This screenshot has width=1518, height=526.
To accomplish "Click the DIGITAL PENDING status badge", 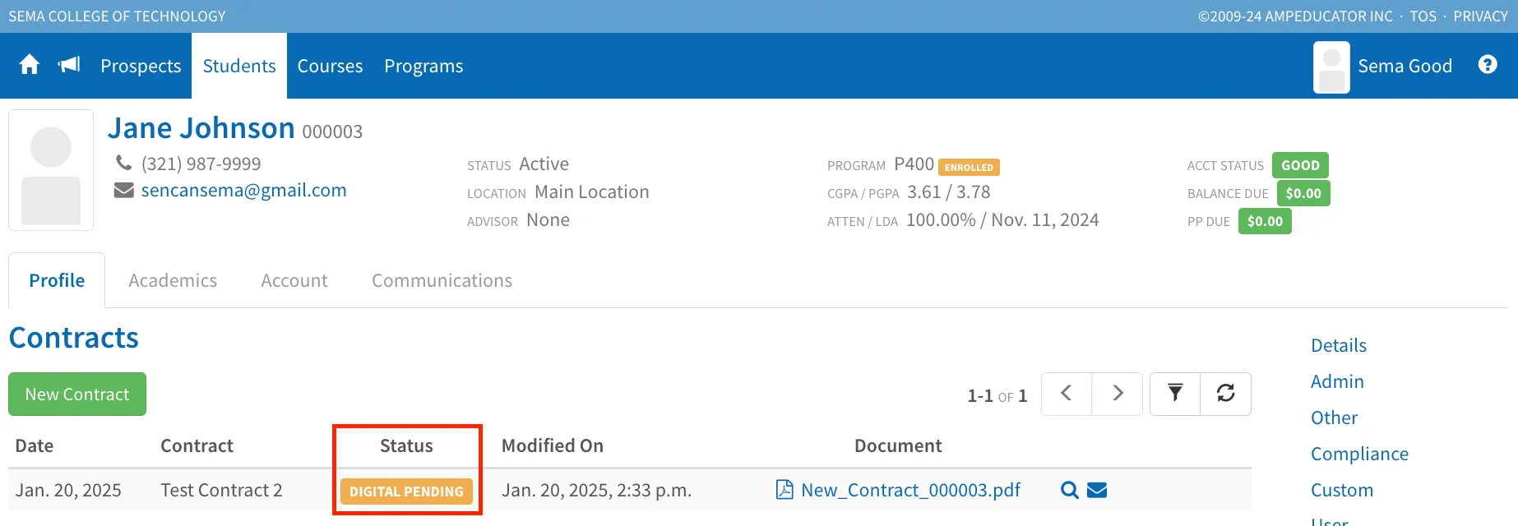I will click(406, 491).
